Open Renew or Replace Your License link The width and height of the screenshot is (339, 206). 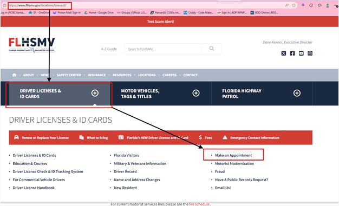tap(45, 137)
